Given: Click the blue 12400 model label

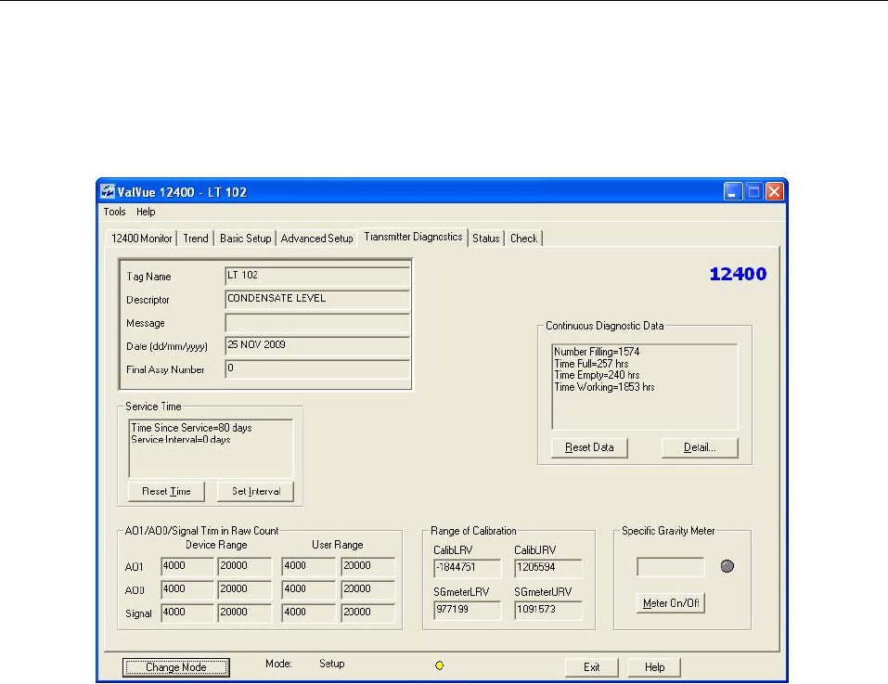Looking at the screenshot, I should click(738, 274).
